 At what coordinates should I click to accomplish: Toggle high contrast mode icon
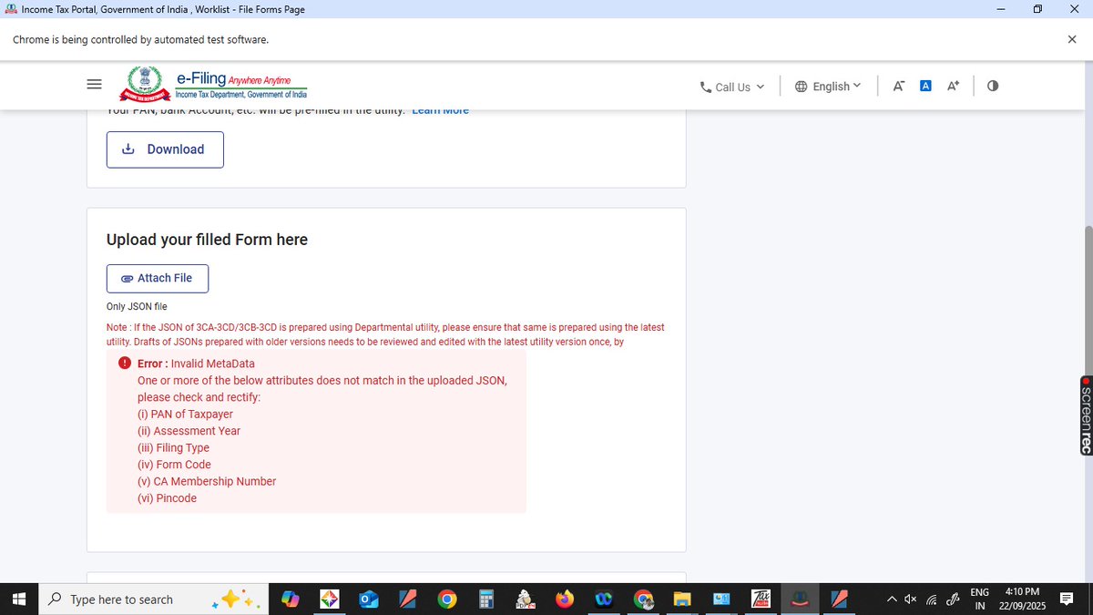pyautogui.click(x=993, y=86)
